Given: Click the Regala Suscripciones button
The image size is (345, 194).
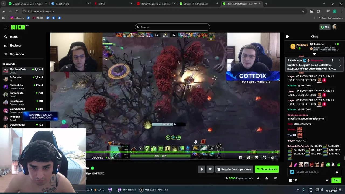Looking at the screenshot, I should click(x=234, y=169).
